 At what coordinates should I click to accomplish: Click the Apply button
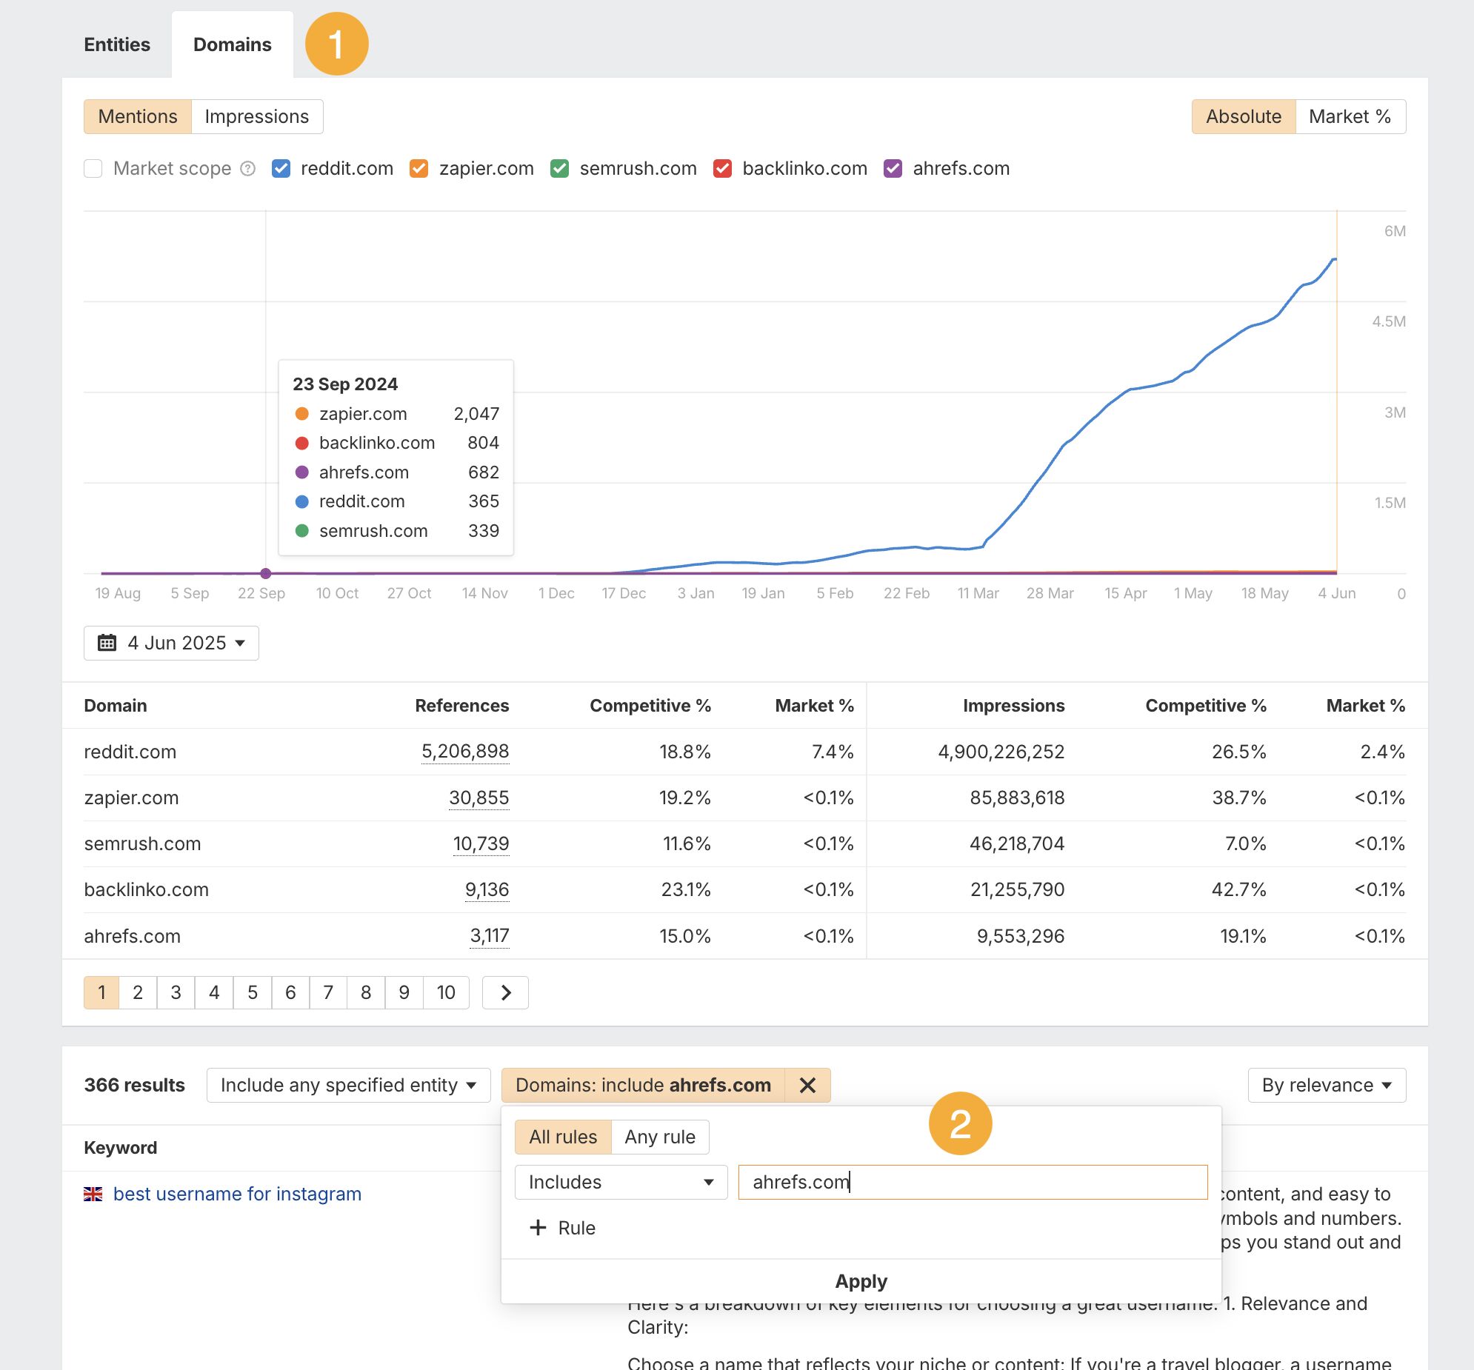point(860,1280)
